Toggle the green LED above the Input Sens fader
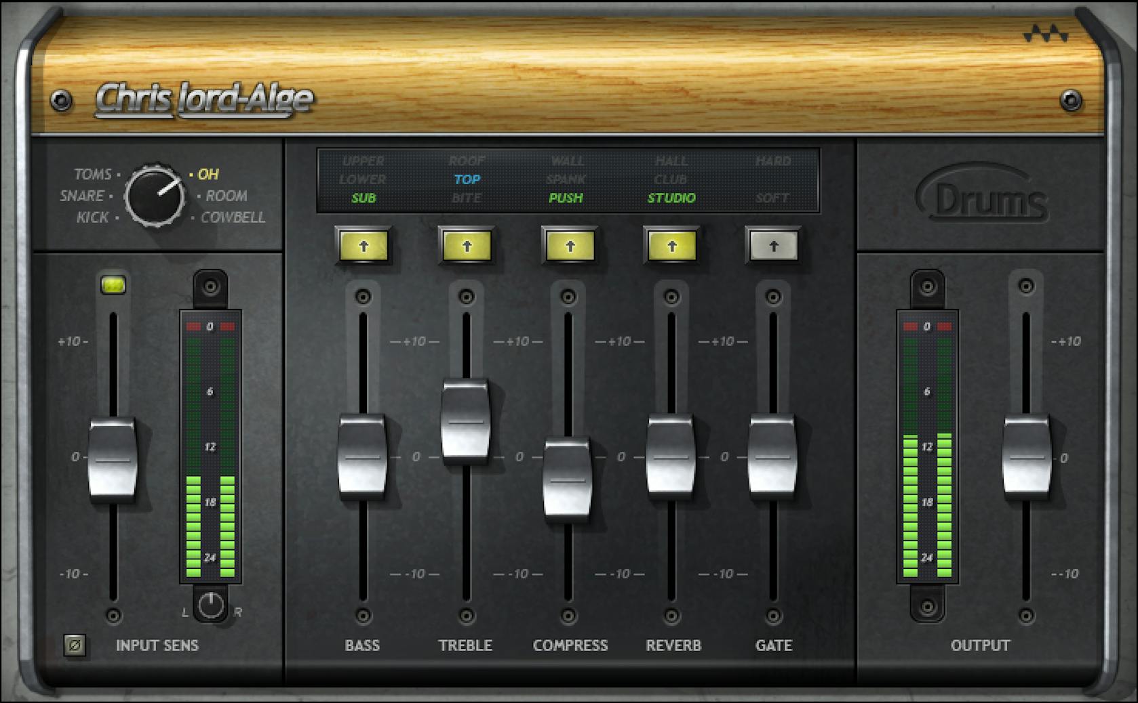Screen dimensions: 1138x703 click(113, 285)
